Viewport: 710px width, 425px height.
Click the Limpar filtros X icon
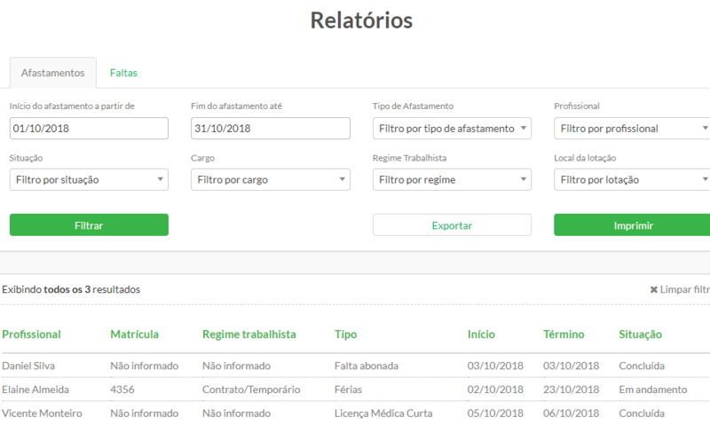tap(654, 289)
